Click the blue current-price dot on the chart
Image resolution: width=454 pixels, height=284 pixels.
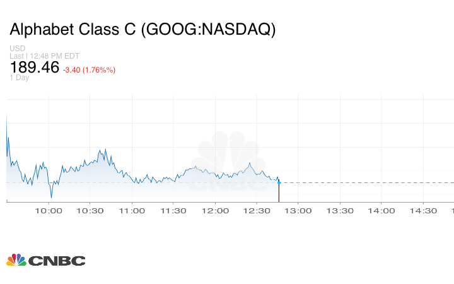(279, 182)
